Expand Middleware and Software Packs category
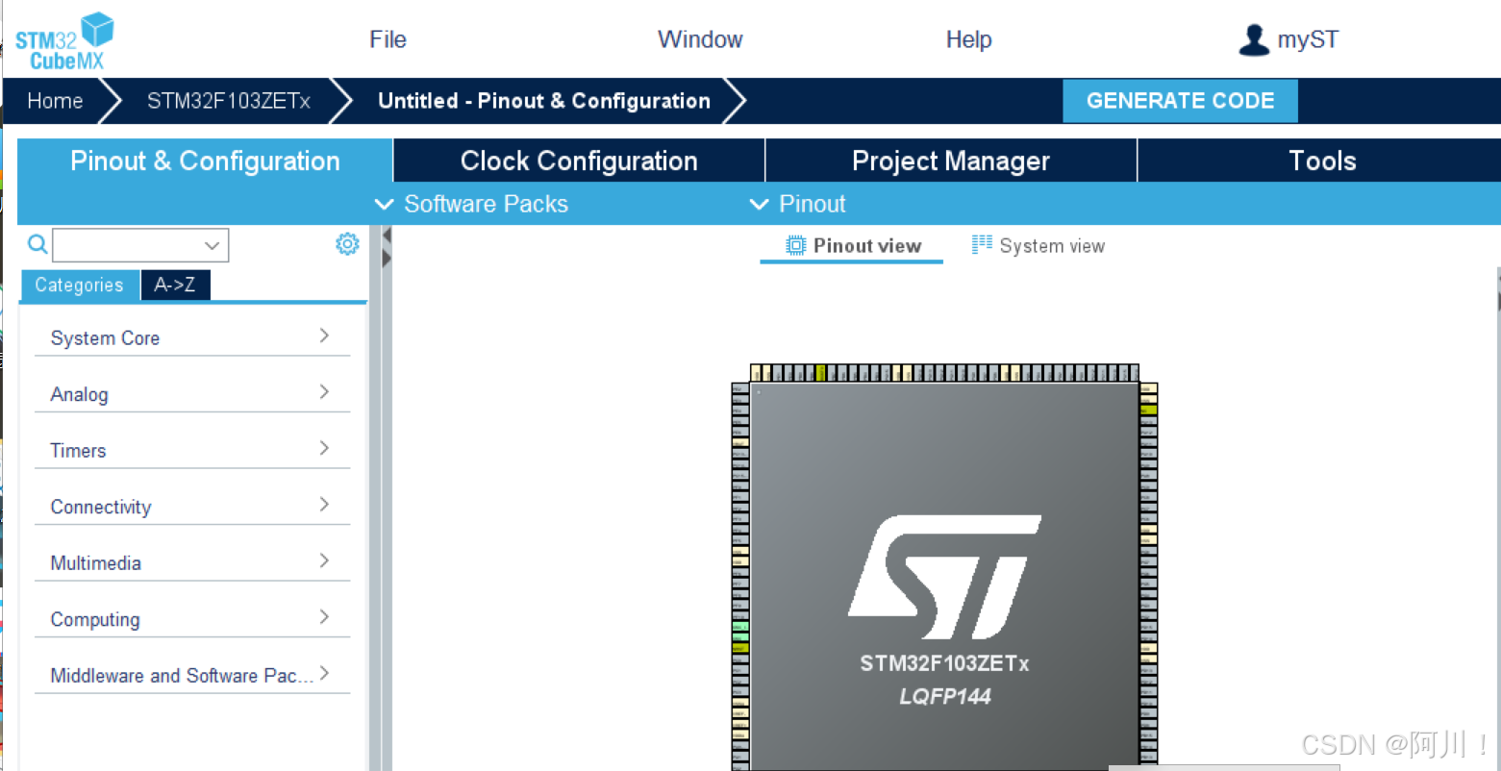 (192, 675)
